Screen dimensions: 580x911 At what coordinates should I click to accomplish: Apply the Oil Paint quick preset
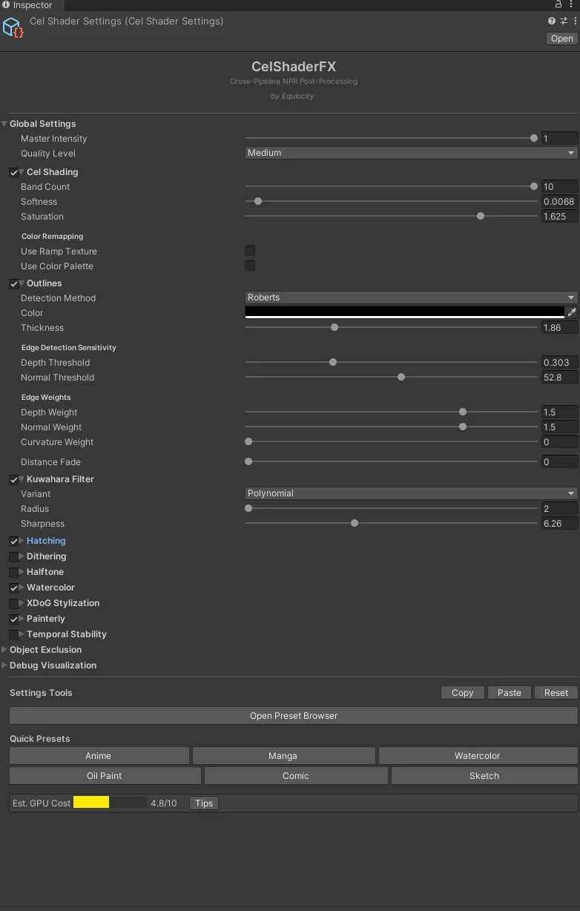point(105,776)
